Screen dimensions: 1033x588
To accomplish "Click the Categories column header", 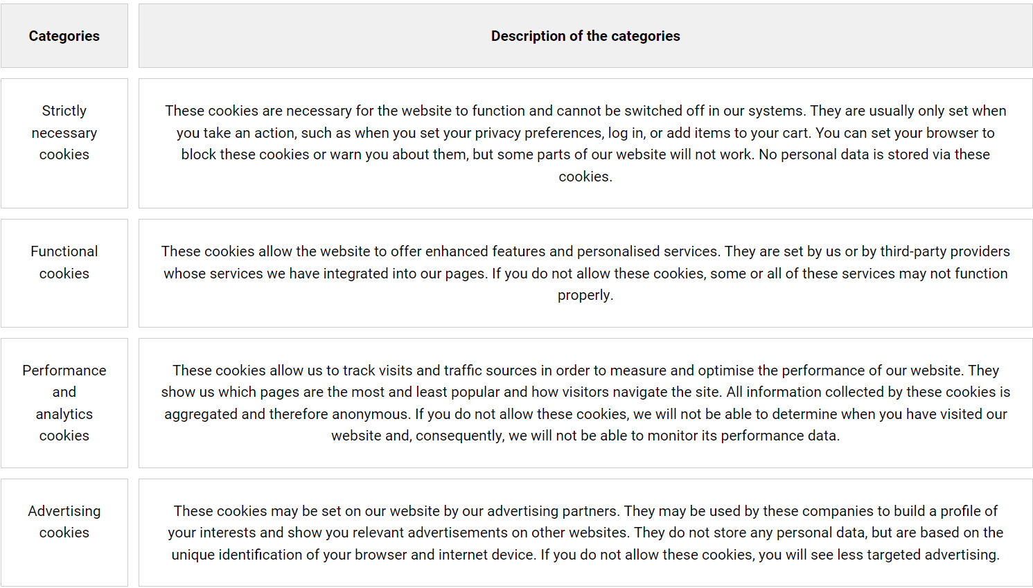I will pos(64,36).
